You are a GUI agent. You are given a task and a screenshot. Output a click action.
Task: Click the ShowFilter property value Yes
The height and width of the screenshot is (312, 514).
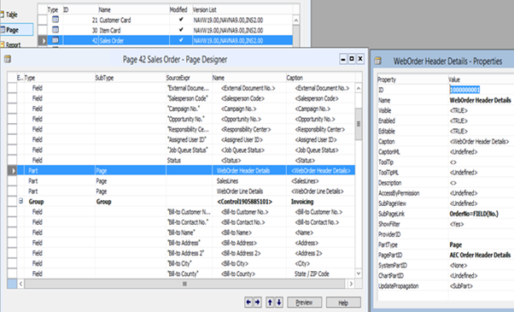tap(457, 224)
